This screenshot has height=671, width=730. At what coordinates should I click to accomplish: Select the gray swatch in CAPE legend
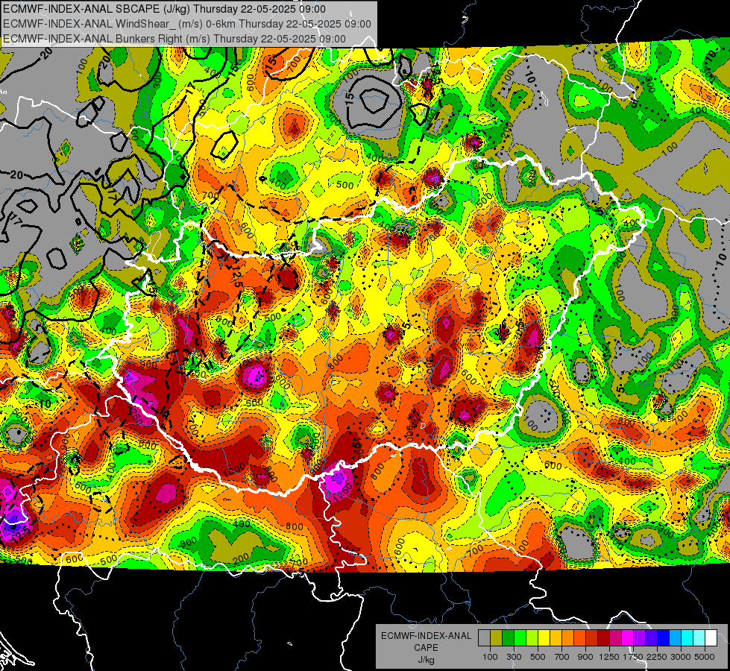coord(484,638)
